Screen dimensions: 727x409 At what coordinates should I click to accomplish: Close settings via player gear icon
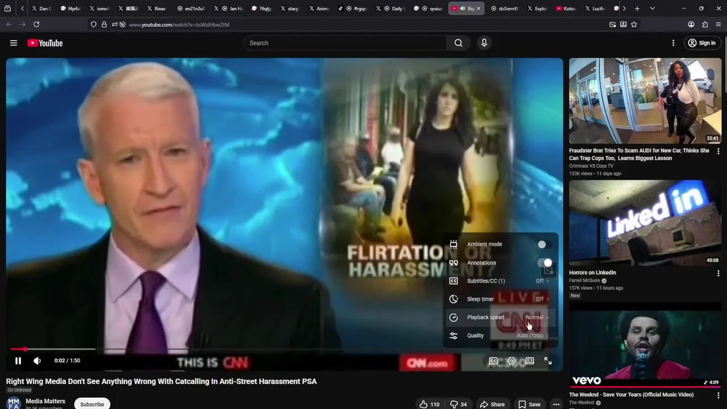[x=511, y=361]
